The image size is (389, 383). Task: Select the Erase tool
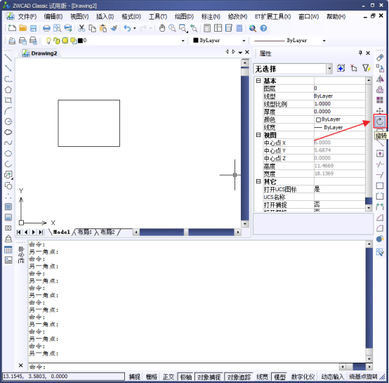(x=380, y=58)
